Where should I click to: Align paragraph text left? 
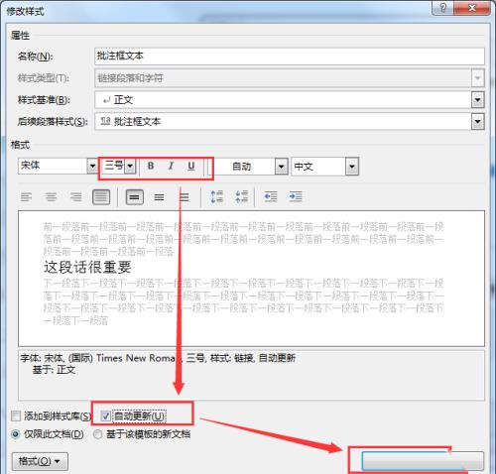point(26,197)
